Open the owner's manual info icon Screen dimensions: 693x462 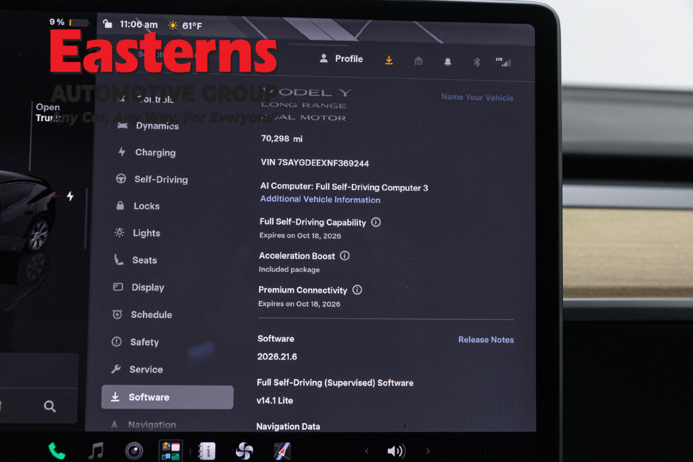pos(207,451)
